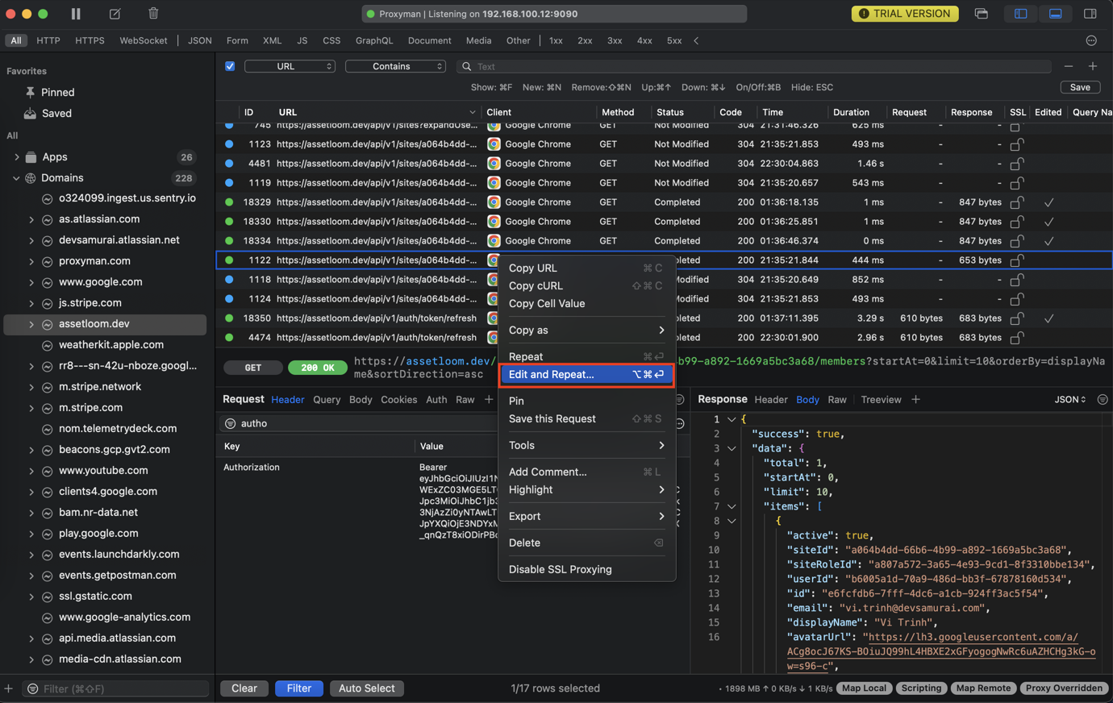Click the Trial Version badge
This screenshot has height=703, width=1113.
click(x=905, y=14)
